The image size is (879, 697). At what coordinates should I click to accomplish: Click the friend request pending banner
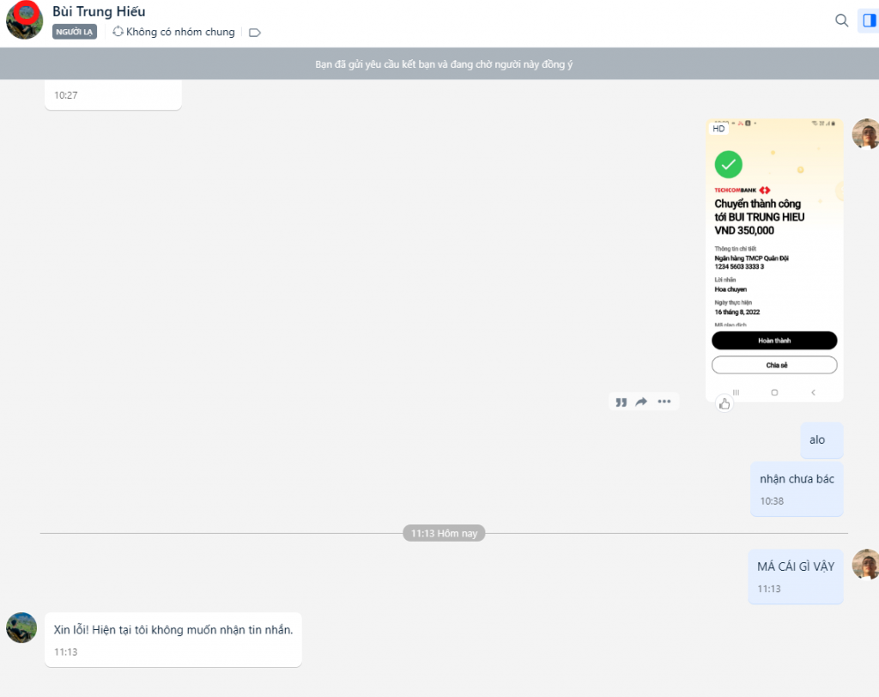click(439, 64)
